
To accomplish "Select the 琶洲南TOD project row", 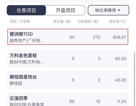I will tap(68, 37).
